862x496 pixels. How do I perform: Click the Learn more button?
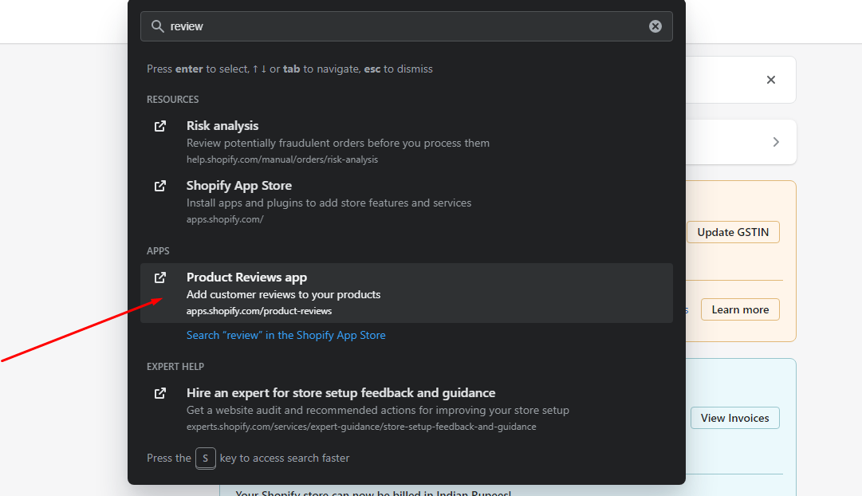[x=740, y=309]
